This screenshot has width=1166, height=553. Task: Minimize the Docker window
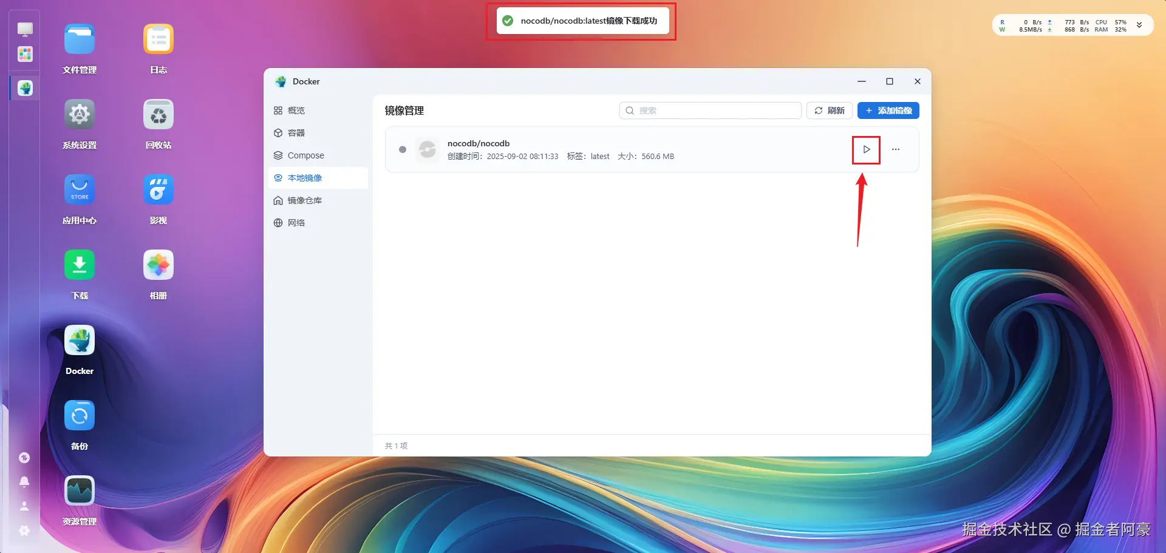click(862, 81)
